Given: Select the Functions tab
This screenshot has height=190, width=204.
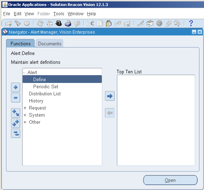Looking at the screenshot, I should [21, 44].
